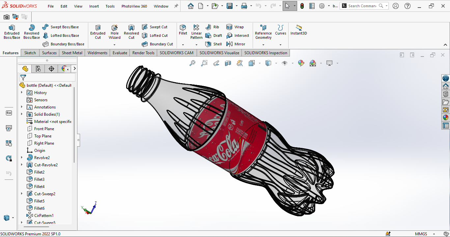This screenshot has width=450, height=237.
Task: Select the Extruded Boss/Base tool
Action: coord(12,32)
